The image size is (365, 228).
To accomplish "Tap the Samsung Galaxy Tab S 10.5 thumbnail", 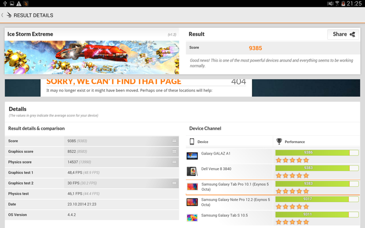I will pos(192,218).
